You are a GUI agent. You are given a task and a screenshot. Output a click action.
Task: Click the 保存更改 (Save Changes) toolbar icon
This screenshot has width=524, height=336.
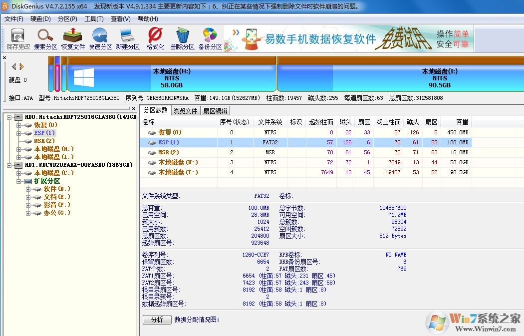pyautogui.click(x=17, y=38)
